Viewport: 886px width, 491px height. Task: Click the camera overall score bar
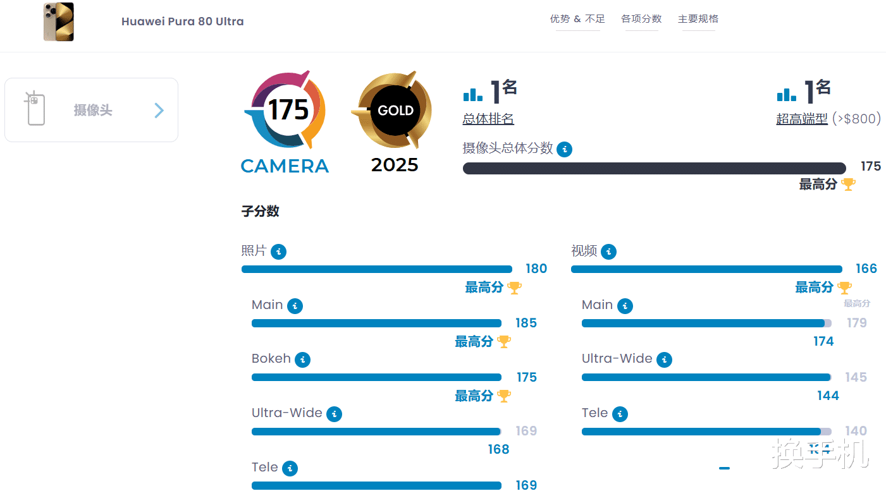click(x=654, y=168)
